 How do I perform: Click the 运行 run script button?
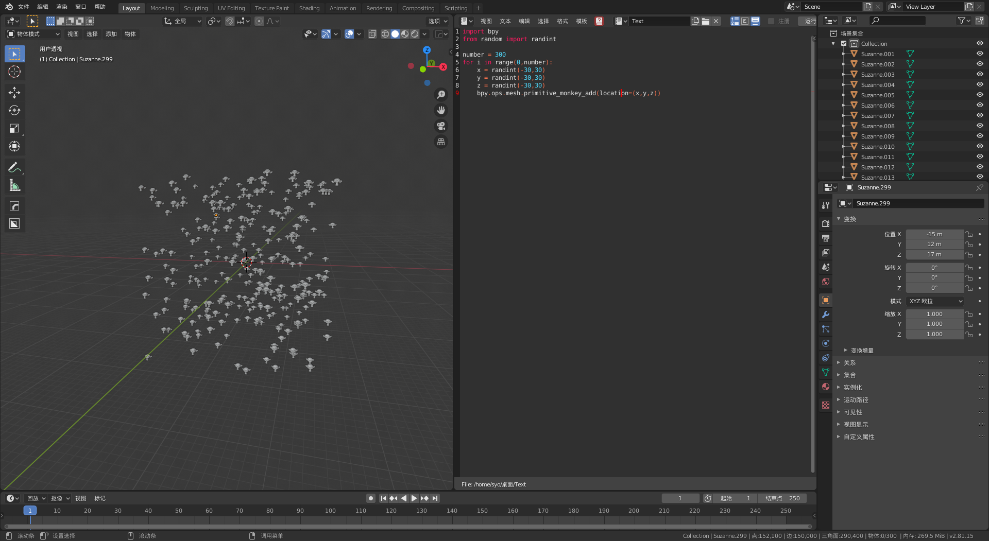click(x=808, y=21)
